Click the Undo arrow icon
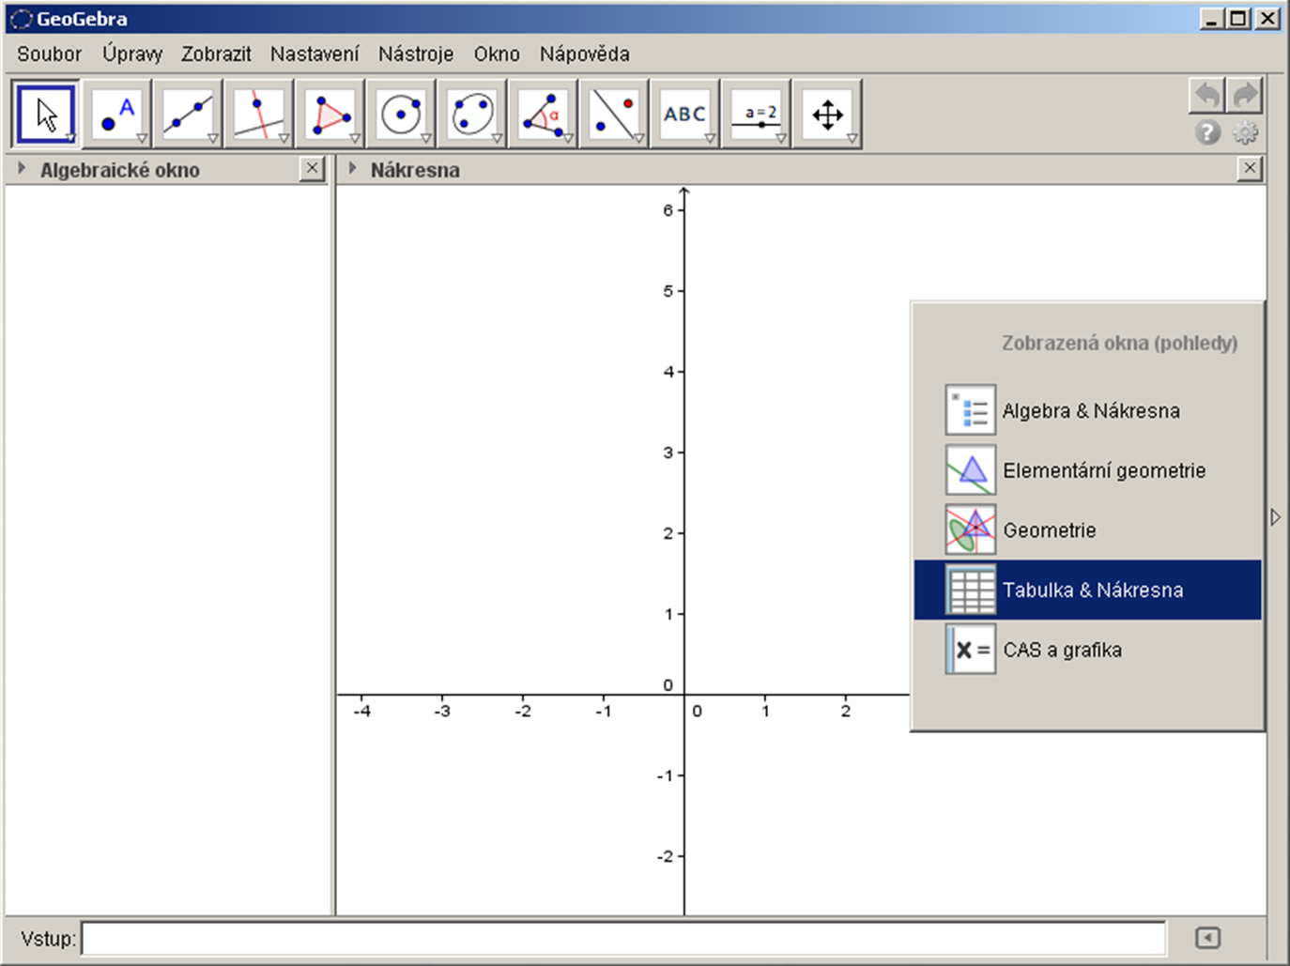Viewport: 1290px width, 966px height. pos(1207,95)
